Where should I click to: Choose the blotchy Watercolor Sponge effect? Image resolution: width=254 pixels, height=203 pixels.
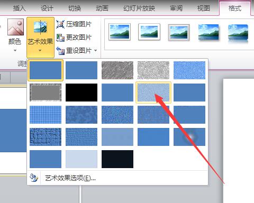(81, 115)
